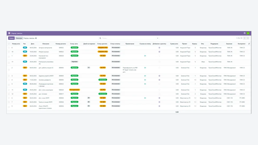Image resolution: width=258 pixels, height=145 pixels.
Task: Select the Трапы в нишах МОП row checkbox
Action: (x=9, y=102)
